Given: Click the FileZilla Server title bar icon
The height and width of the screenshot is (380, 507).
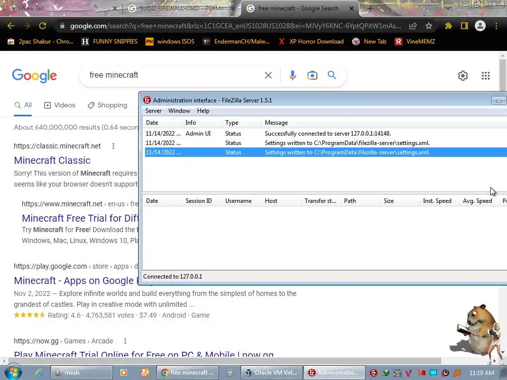Looking at the screenshot, I should (147, 100).
